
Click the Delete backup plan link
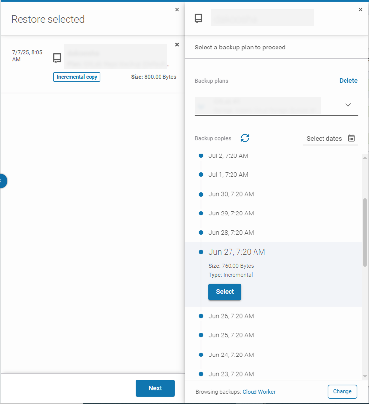(348, 81)
